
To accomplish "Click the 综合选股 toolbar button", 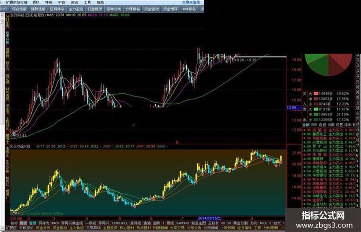I will 19,9.
